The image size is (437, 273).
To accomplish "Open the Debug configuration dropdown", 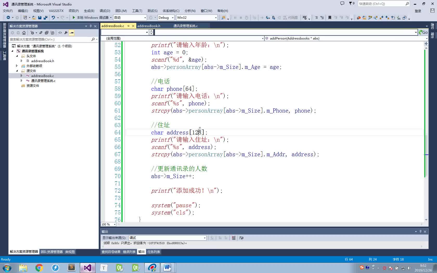I will [166, 17].
